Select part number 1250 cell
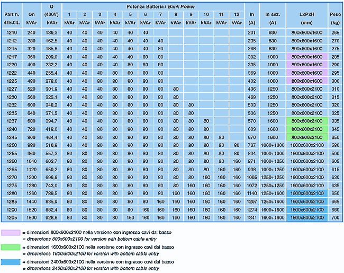This screenshot has width=344, height=273. tap(11, 145)
